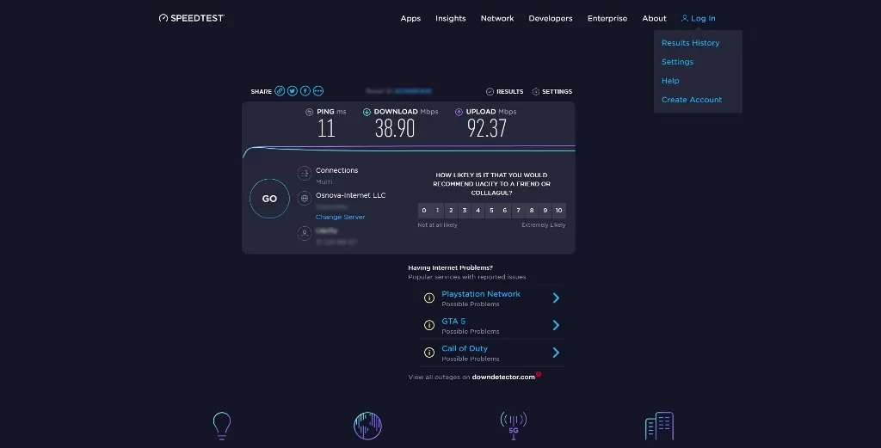Open Results History from account menu
Screen dimensions: 881x448
pyautogui.click(x=690, y=43)
